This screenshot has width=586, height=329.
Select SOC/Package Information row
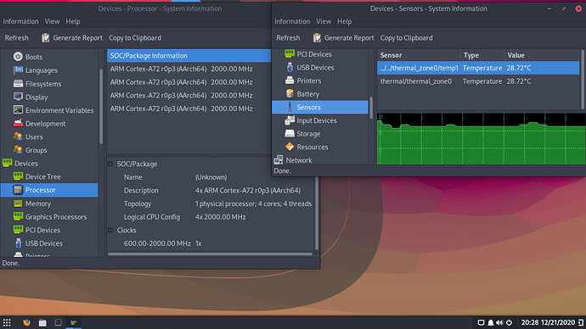click(x=189, y=56)
